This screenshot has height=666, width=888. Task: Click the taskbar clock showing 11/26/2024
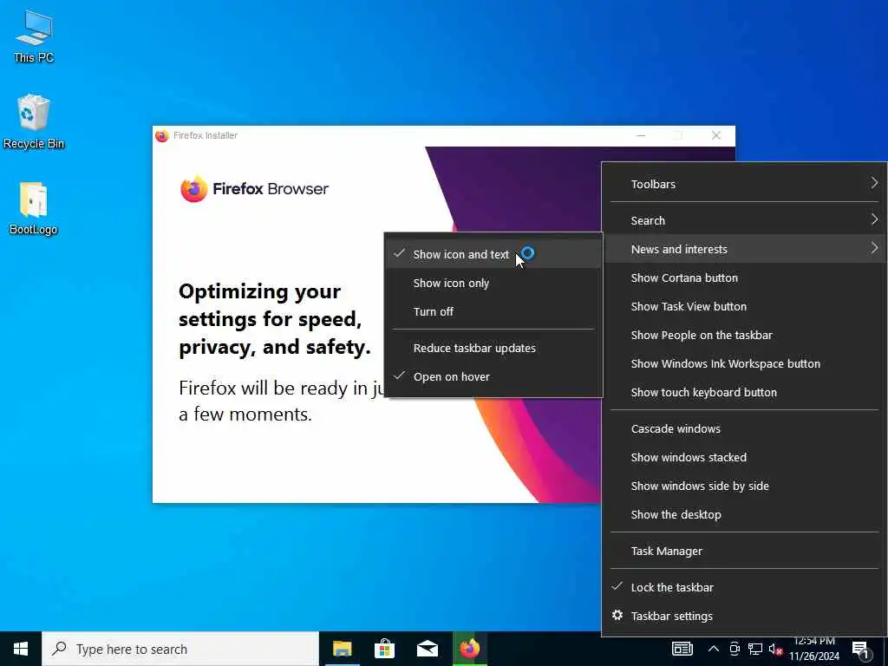pos(814,649)
